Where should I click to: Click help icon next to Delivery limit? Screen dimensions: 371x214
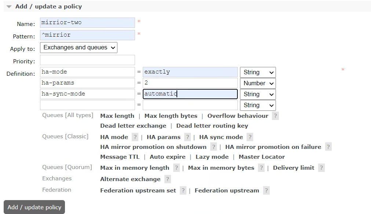pyautogui.click(x=321, y=168)
